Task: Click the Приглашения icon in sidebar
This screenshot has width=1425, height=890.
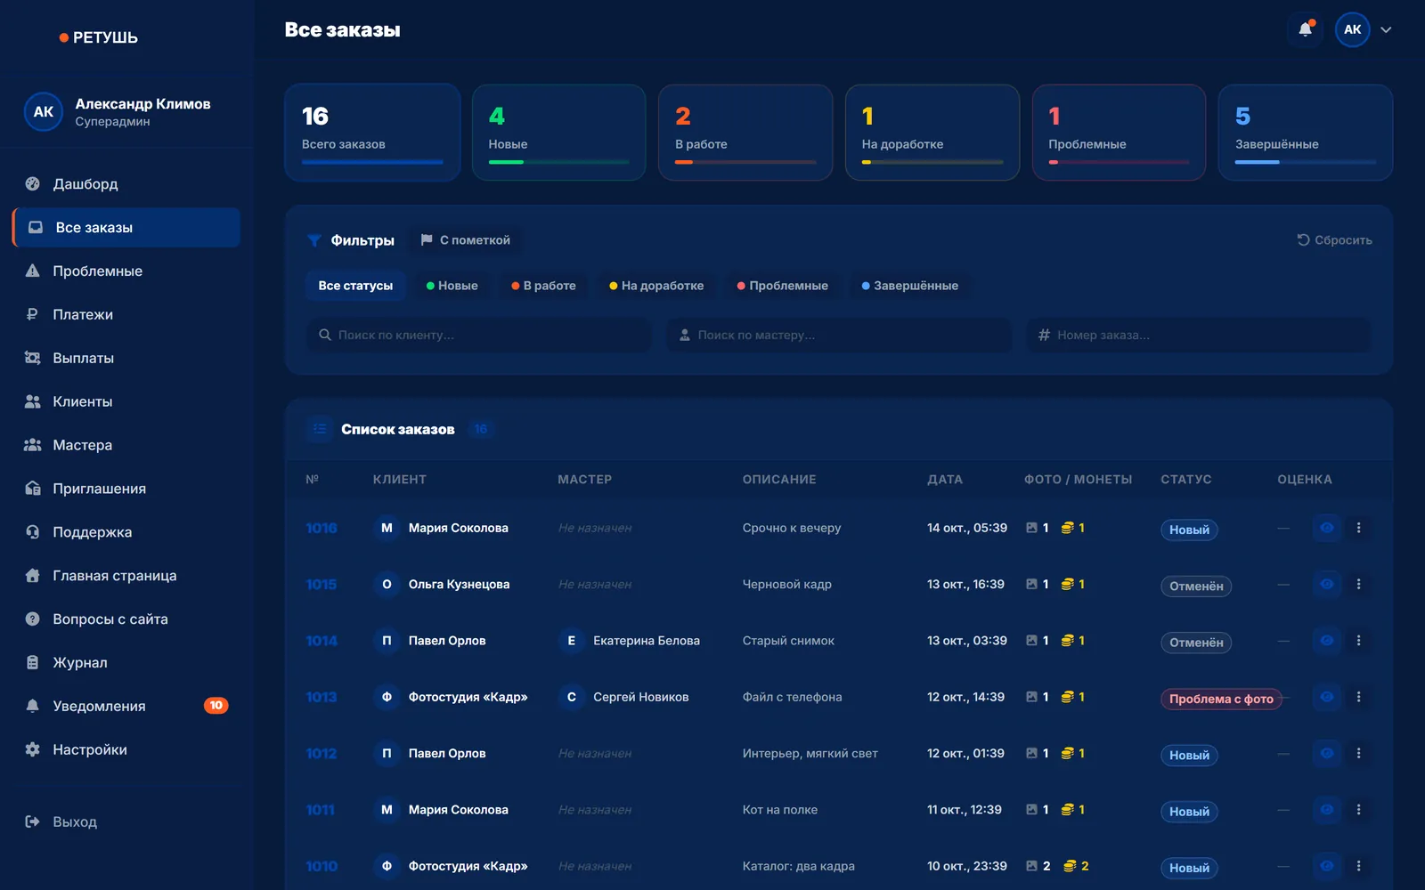Action: [x=33, y=489]
